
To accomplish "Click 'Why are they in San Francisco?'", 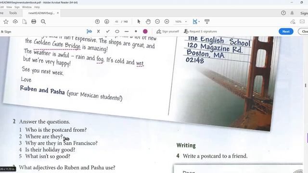I will tap(61, 143).
